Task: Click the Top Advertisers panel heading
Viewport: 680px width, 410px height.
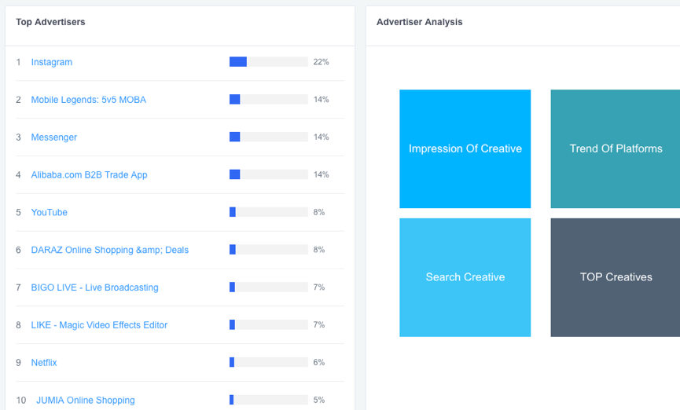Action: (50, 22)
